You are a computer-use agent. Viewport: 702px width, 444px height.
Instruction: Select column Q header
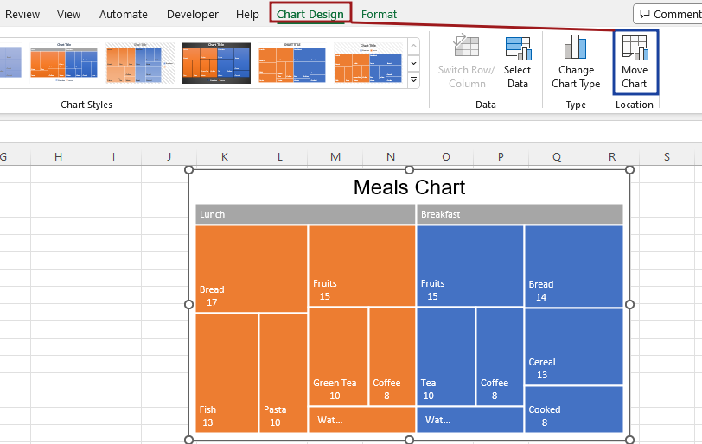[x=557, y=156]
